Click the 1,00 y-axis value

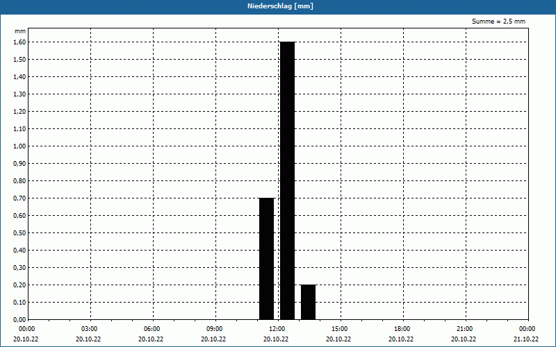click(19, 146)
